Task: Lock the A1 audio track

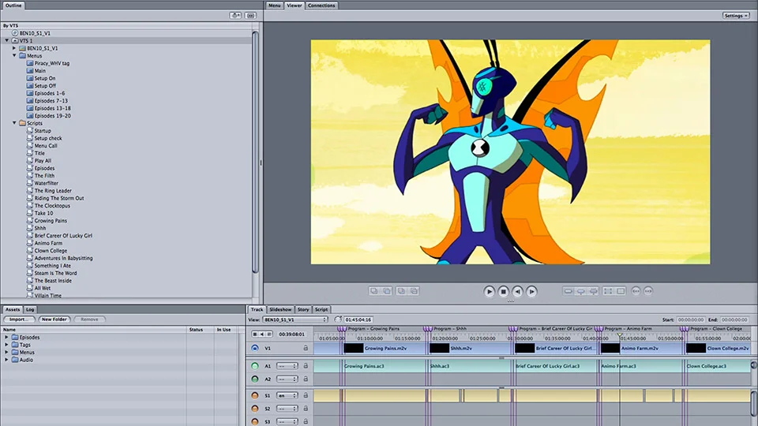Action: tap(306, 365)
